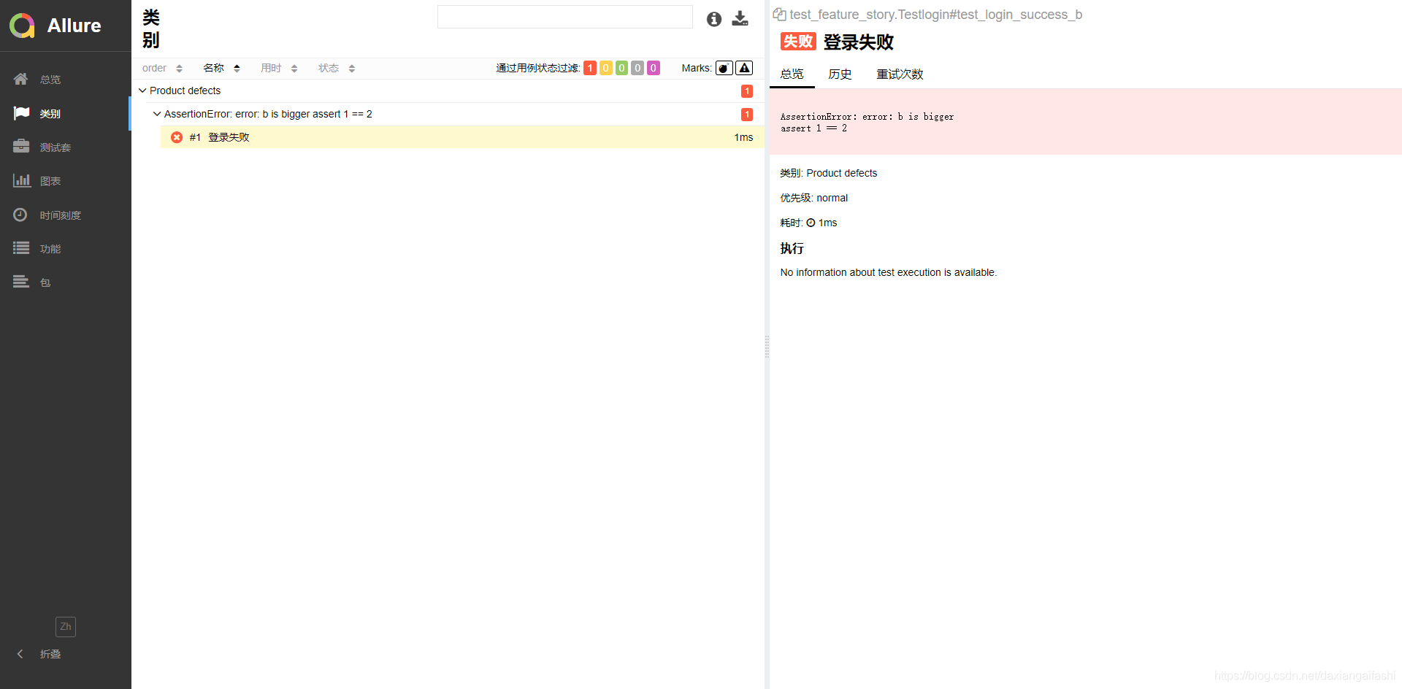Click the 折叠 collapse label
The height and width of the screenshot is (689, 1402).
point(50,654)
